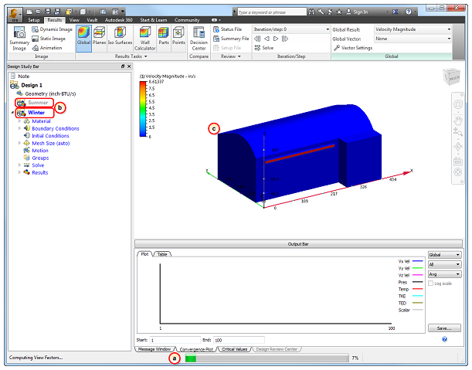Open the Status File
The width and height of the screenshot is (472, 370).
coord(228,29)
